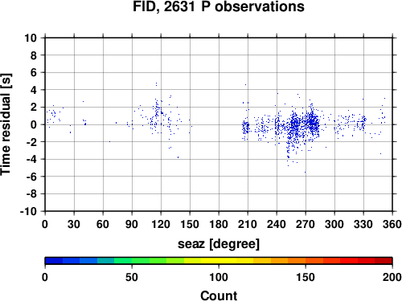Click the dark blue end of the colorbar
This screenshot has width=402, height=301.
[x=54, y=260]
